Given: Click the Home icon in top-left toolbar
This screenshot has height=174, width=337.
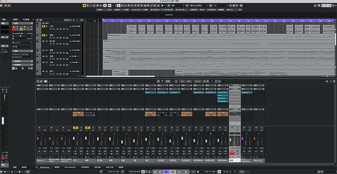Looking at the screenshot, I should [1, 5].
